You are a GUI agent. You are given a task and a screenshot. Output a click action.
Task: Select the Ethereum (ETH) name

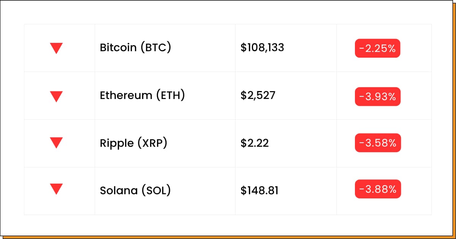142,96
